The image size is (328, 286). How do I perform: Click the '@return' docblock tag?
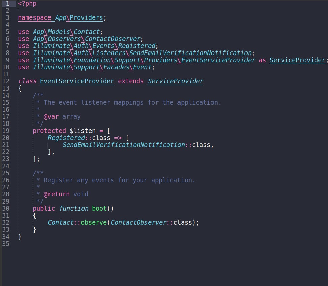57,194
